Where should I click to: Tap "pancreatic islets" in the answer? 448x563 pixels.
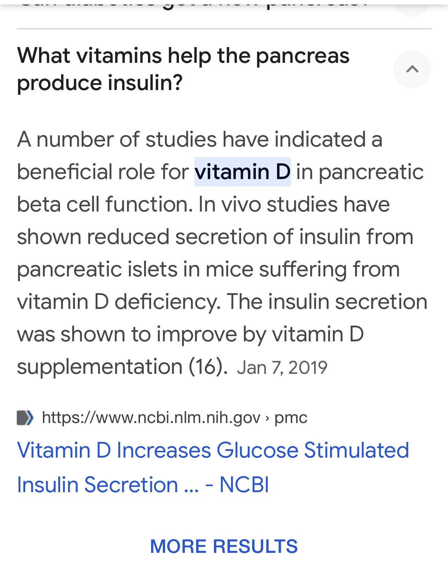point(97,269)
